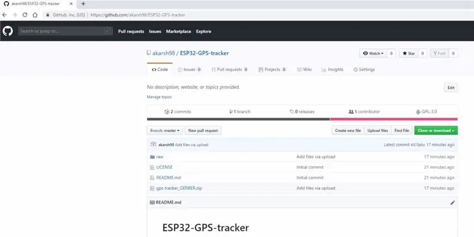Viewport: 474px width, 237px height.
Task: Click the repository book icon beside akarsh98
Action: tap(149, 53)
